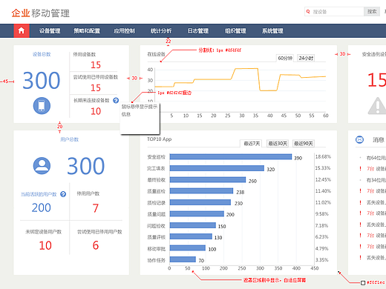Click the 用户总数 heading link

pos(70,139)
